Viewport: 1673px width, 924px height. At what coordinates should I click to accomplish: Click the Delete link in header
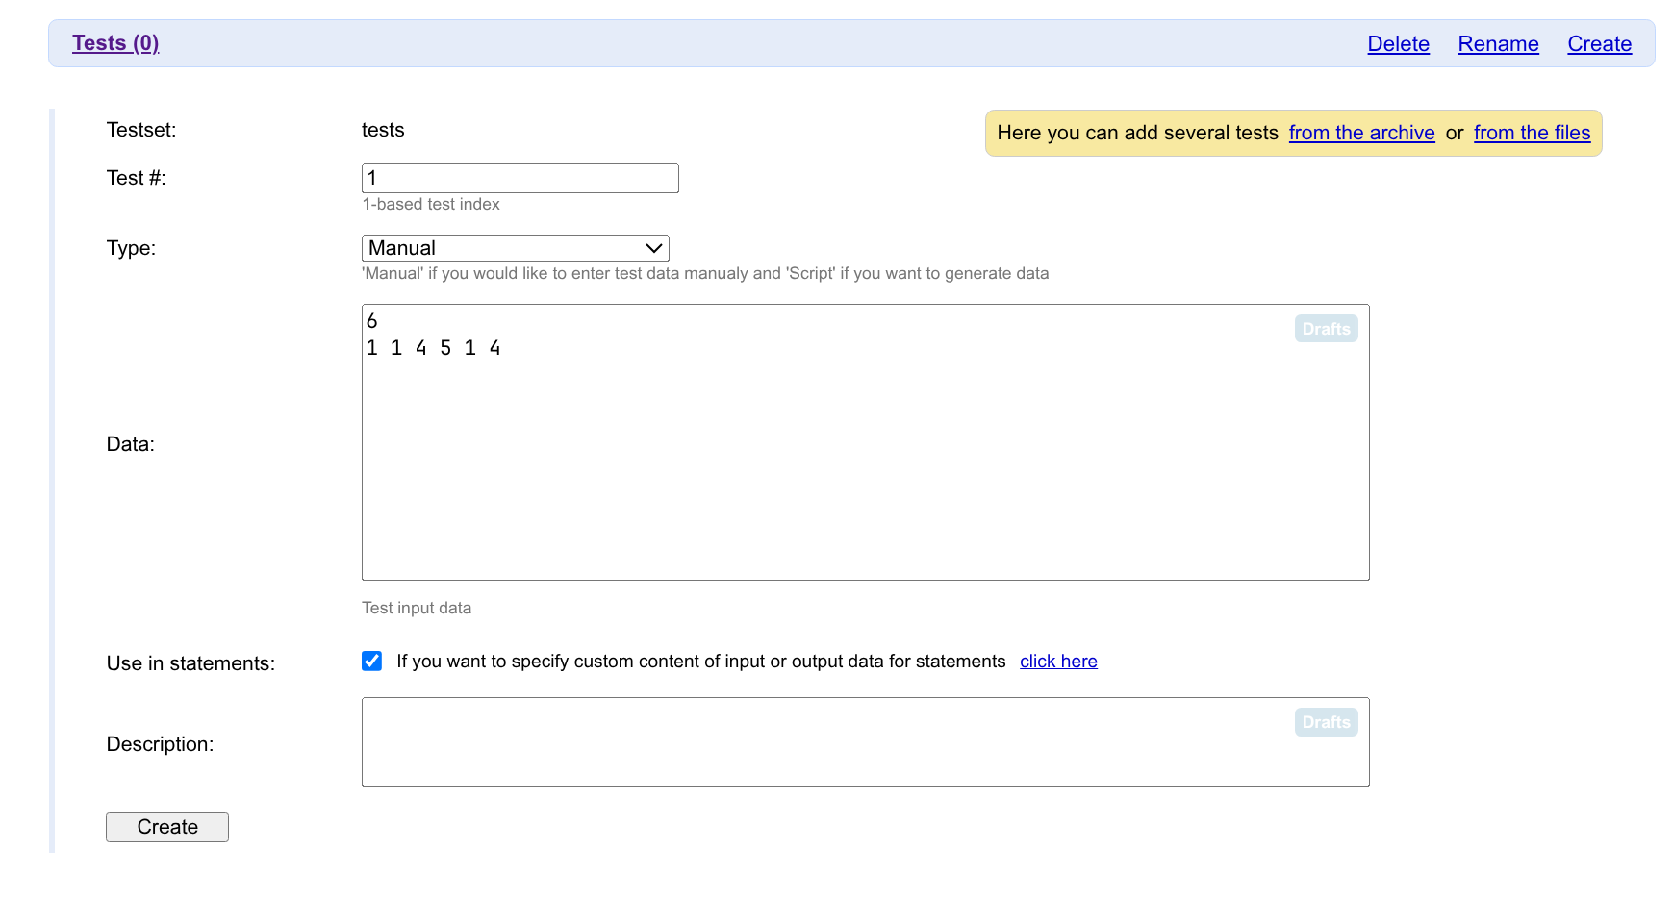click(1398, 44)
